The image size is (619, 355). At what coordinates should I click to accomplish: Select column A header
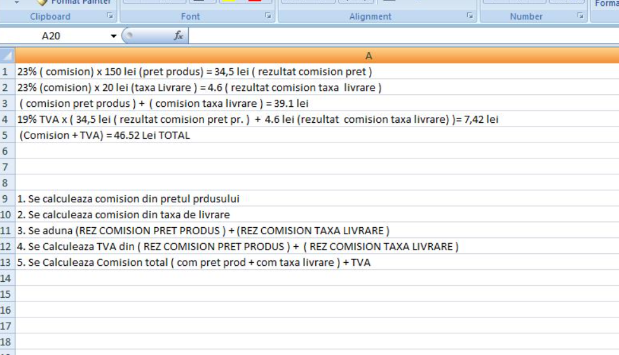pos(317,56)
